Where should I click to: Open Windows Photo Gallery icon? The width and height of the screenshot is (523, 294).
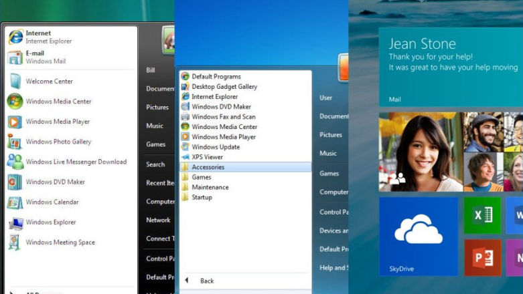coord(15,142)
